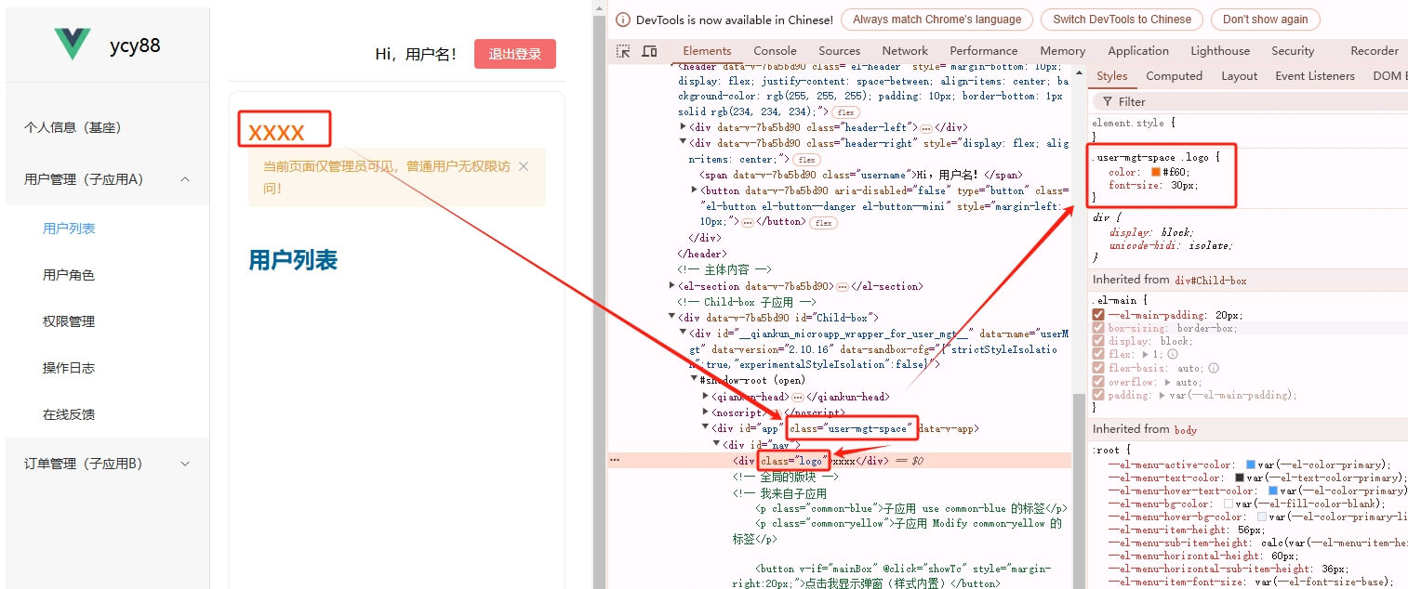
Task: Uncheck the --el-main-padding property checkbox
Action: (1098, 315)
